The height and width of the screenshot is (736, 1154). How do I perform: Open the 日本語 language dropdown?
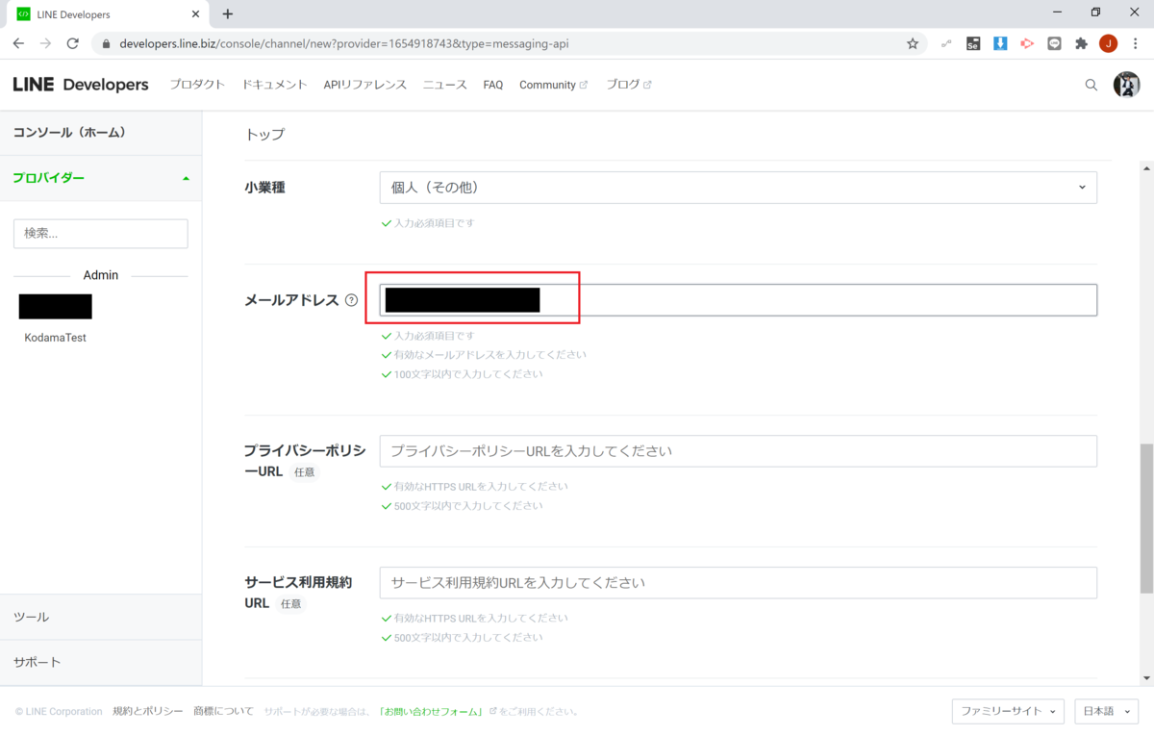1106,711
